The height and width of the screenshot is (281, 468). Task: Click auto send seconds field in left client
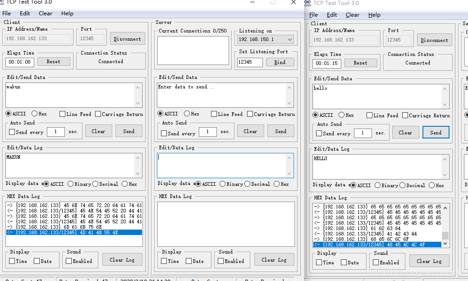[x=55, y=132]
